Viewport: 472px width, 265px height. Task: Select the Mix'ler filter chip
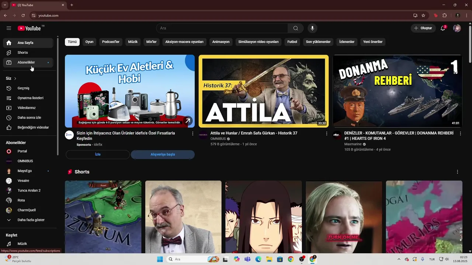(152, 42)
